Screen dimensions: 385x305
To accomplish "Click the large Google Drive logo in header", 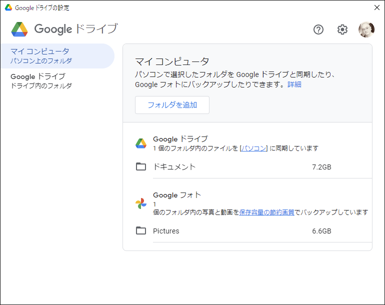I will [x=19, y=29].
